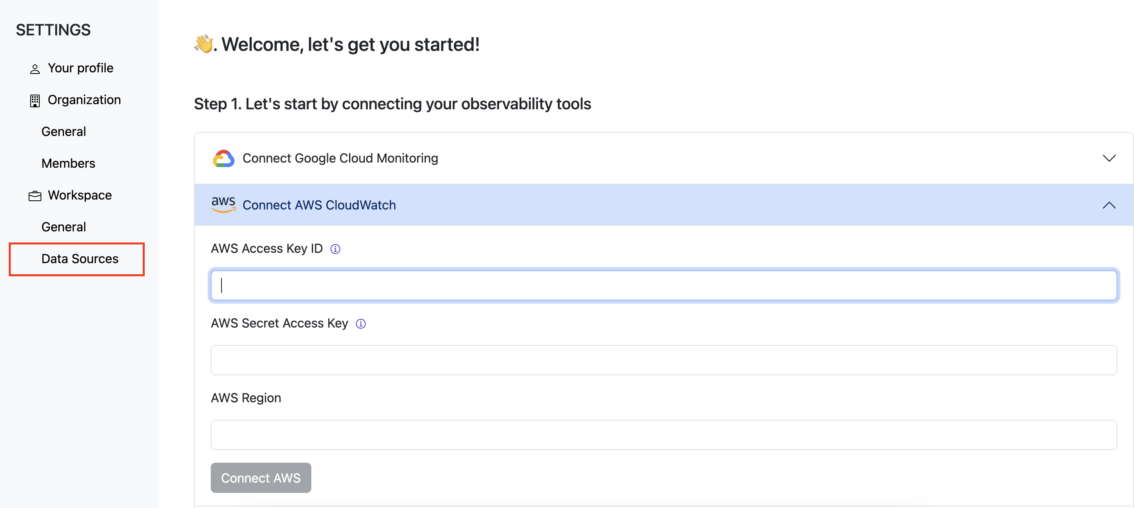Open General under Organization
This screenshot has width=1134, height=508.
(x=63, y=132)
